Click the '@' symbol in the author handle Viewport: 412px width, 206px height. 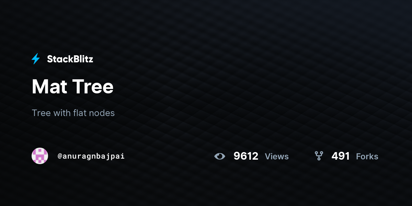pyautogui.click(x=60, y=156)
